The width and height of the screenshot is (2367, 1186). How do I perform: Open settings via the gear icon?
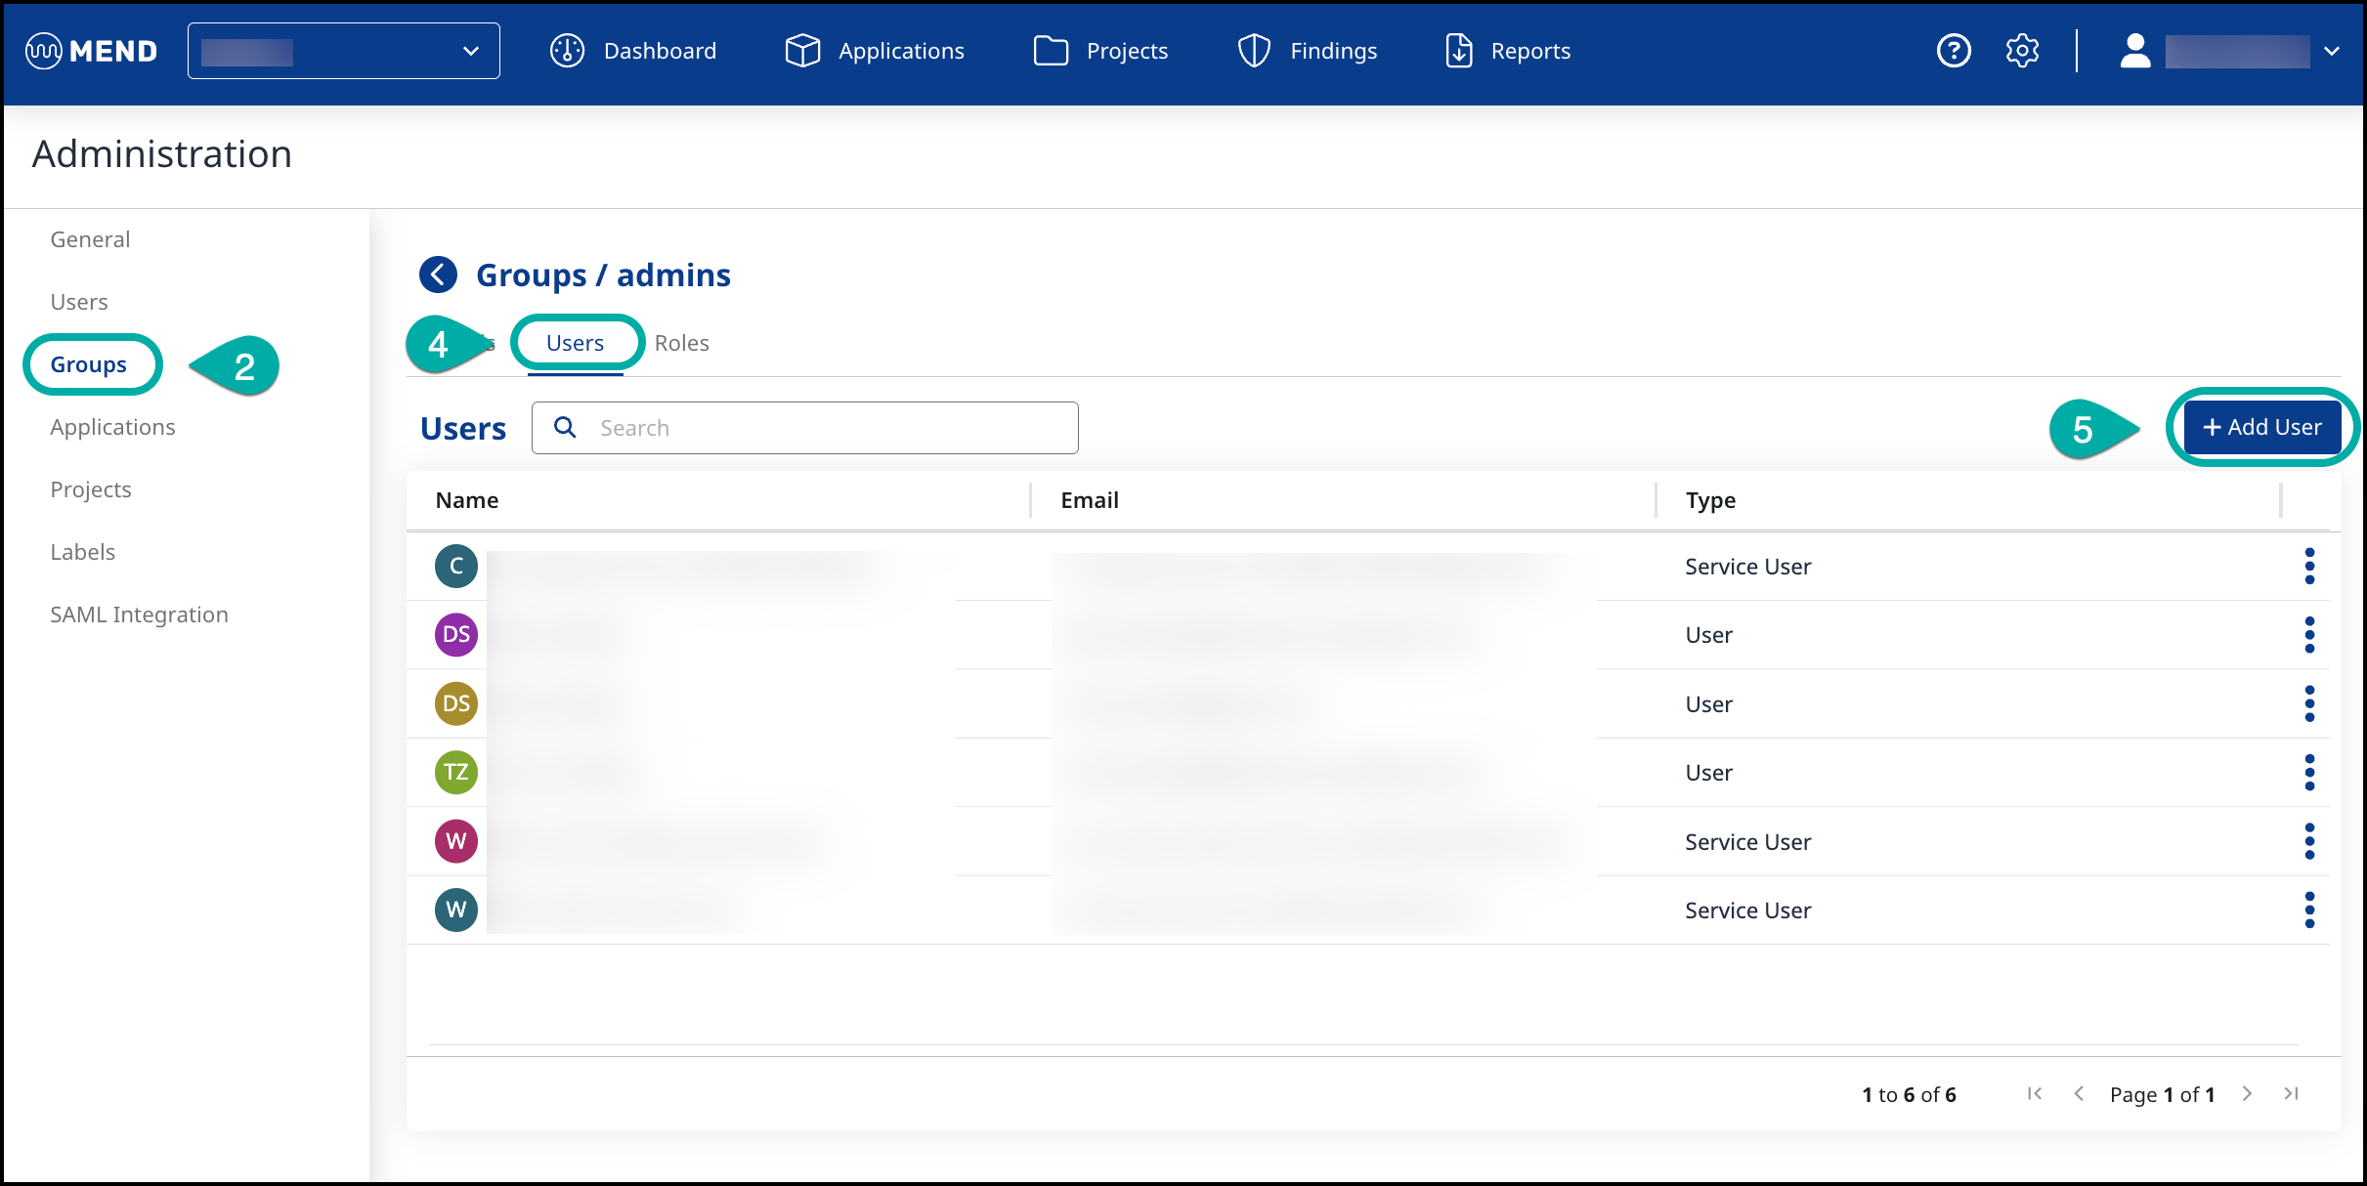tap(2022, 51)
